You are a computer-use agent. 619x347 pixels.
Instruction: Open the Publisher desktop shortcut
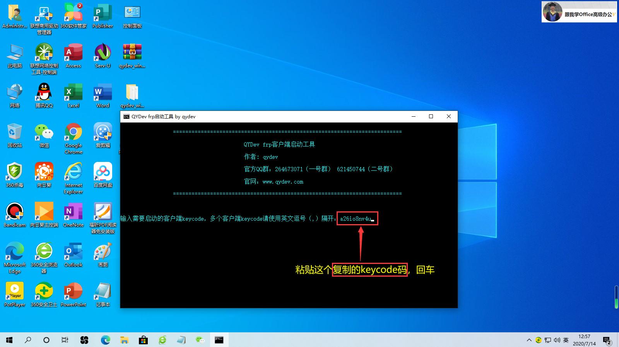(103, 16)
